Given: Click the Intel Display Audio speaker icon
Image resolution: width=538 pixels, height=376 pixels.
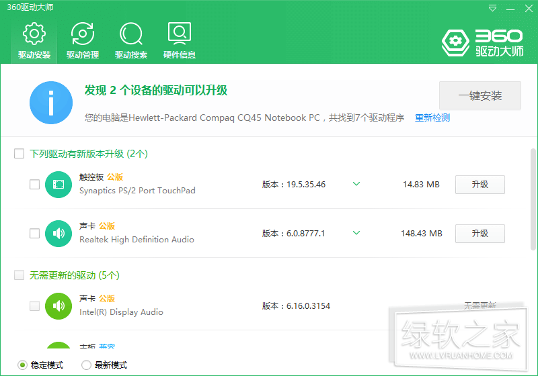Looking at the screenshot, I should click(x=59, y=306).
